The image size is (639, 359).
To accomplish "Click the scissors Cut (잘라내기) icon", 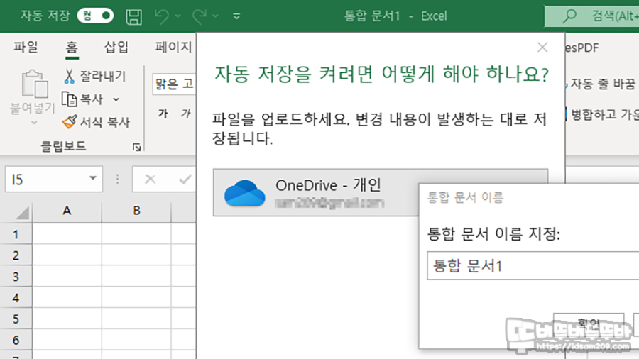I will pos(69,76).
